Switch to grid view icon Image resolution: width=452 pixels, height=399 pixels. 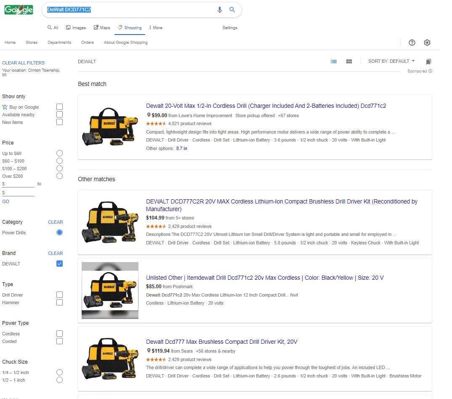[x=349, y=62]
